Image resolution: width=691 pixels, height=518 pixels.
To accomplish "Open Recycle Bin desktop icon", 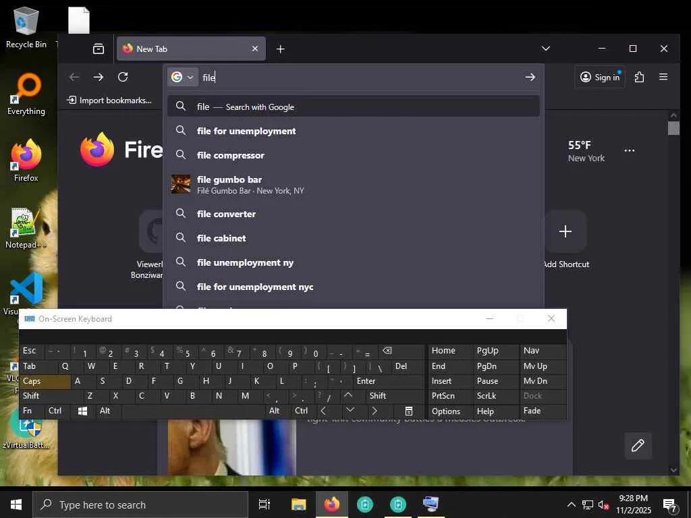I will click(x=26, y=27).
